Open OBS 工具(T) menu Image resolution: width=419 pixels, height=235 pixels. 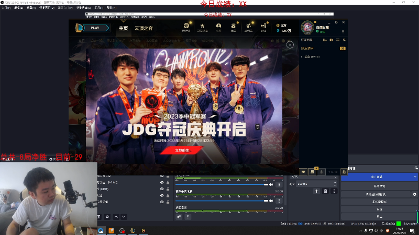pyautogui.click(x=99, y=8)
